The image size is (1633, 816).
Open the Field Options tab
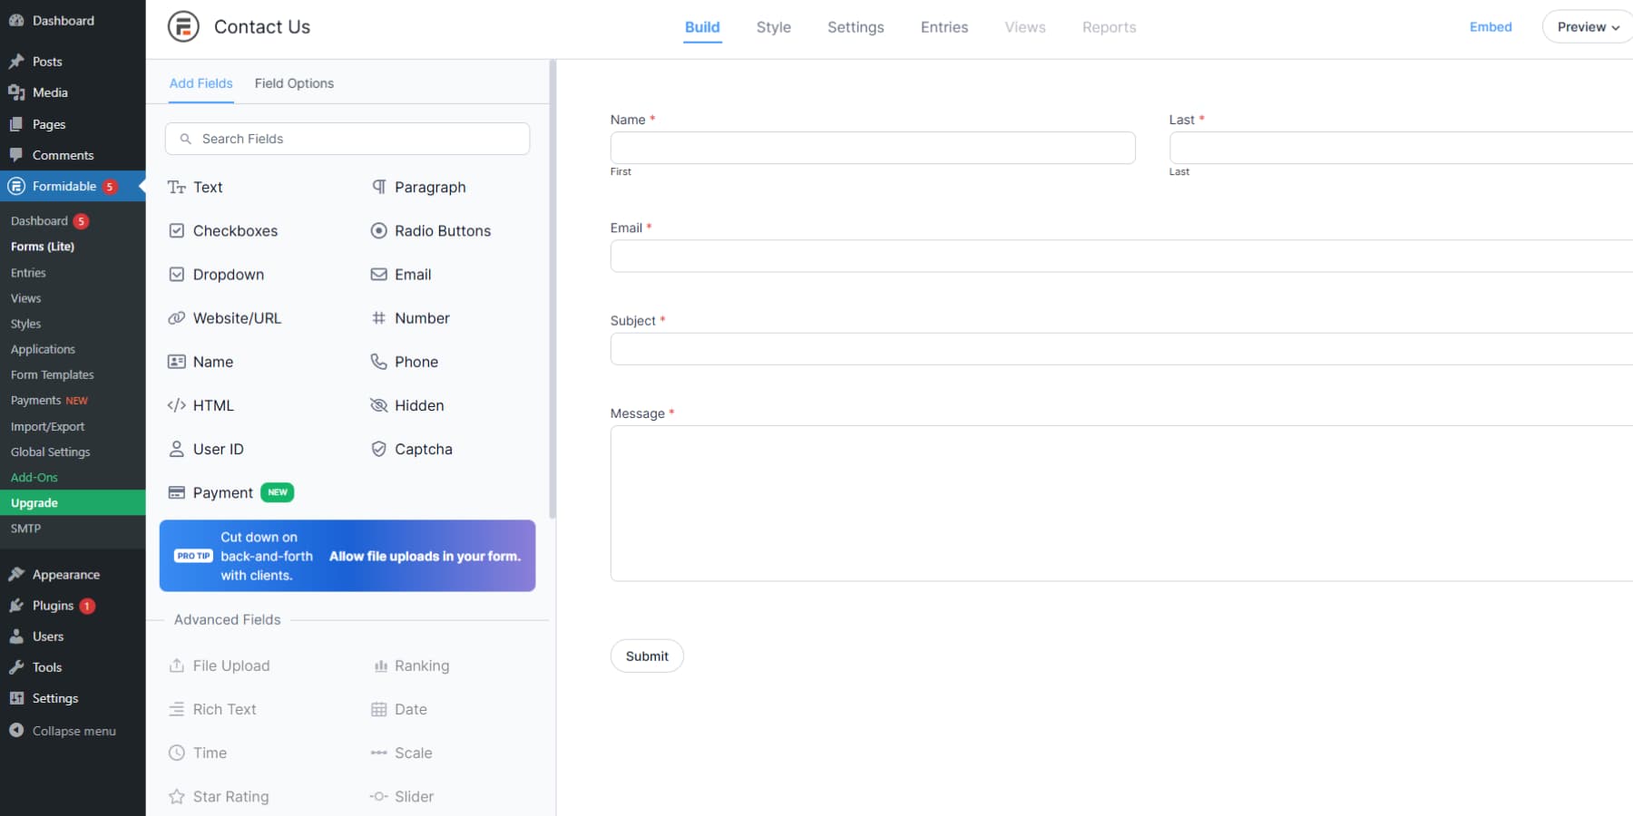(294, 83)
